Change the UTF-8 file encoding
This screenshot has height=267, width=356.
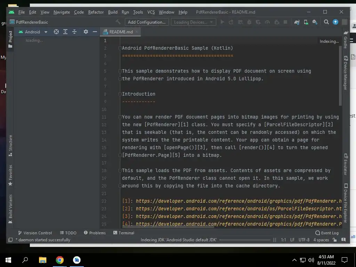[304, 240]
